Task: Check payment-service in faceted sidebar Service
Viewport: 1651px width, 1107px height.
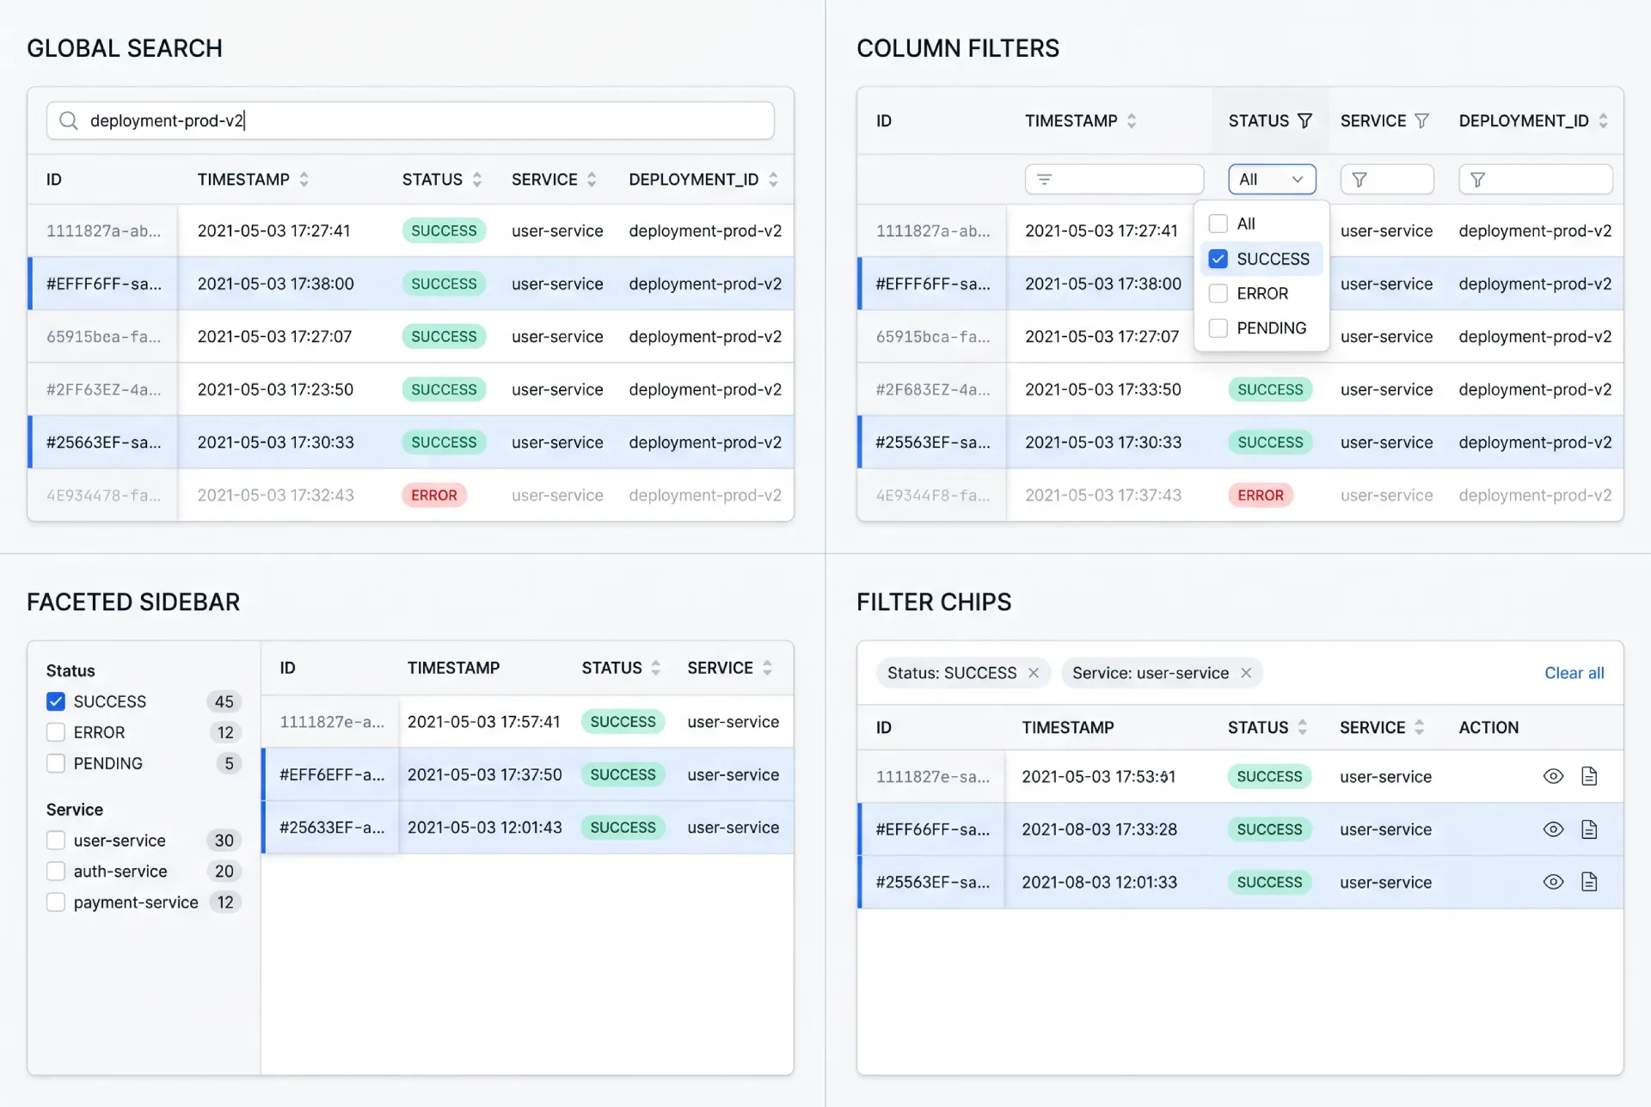Action: tap(56, 902)
